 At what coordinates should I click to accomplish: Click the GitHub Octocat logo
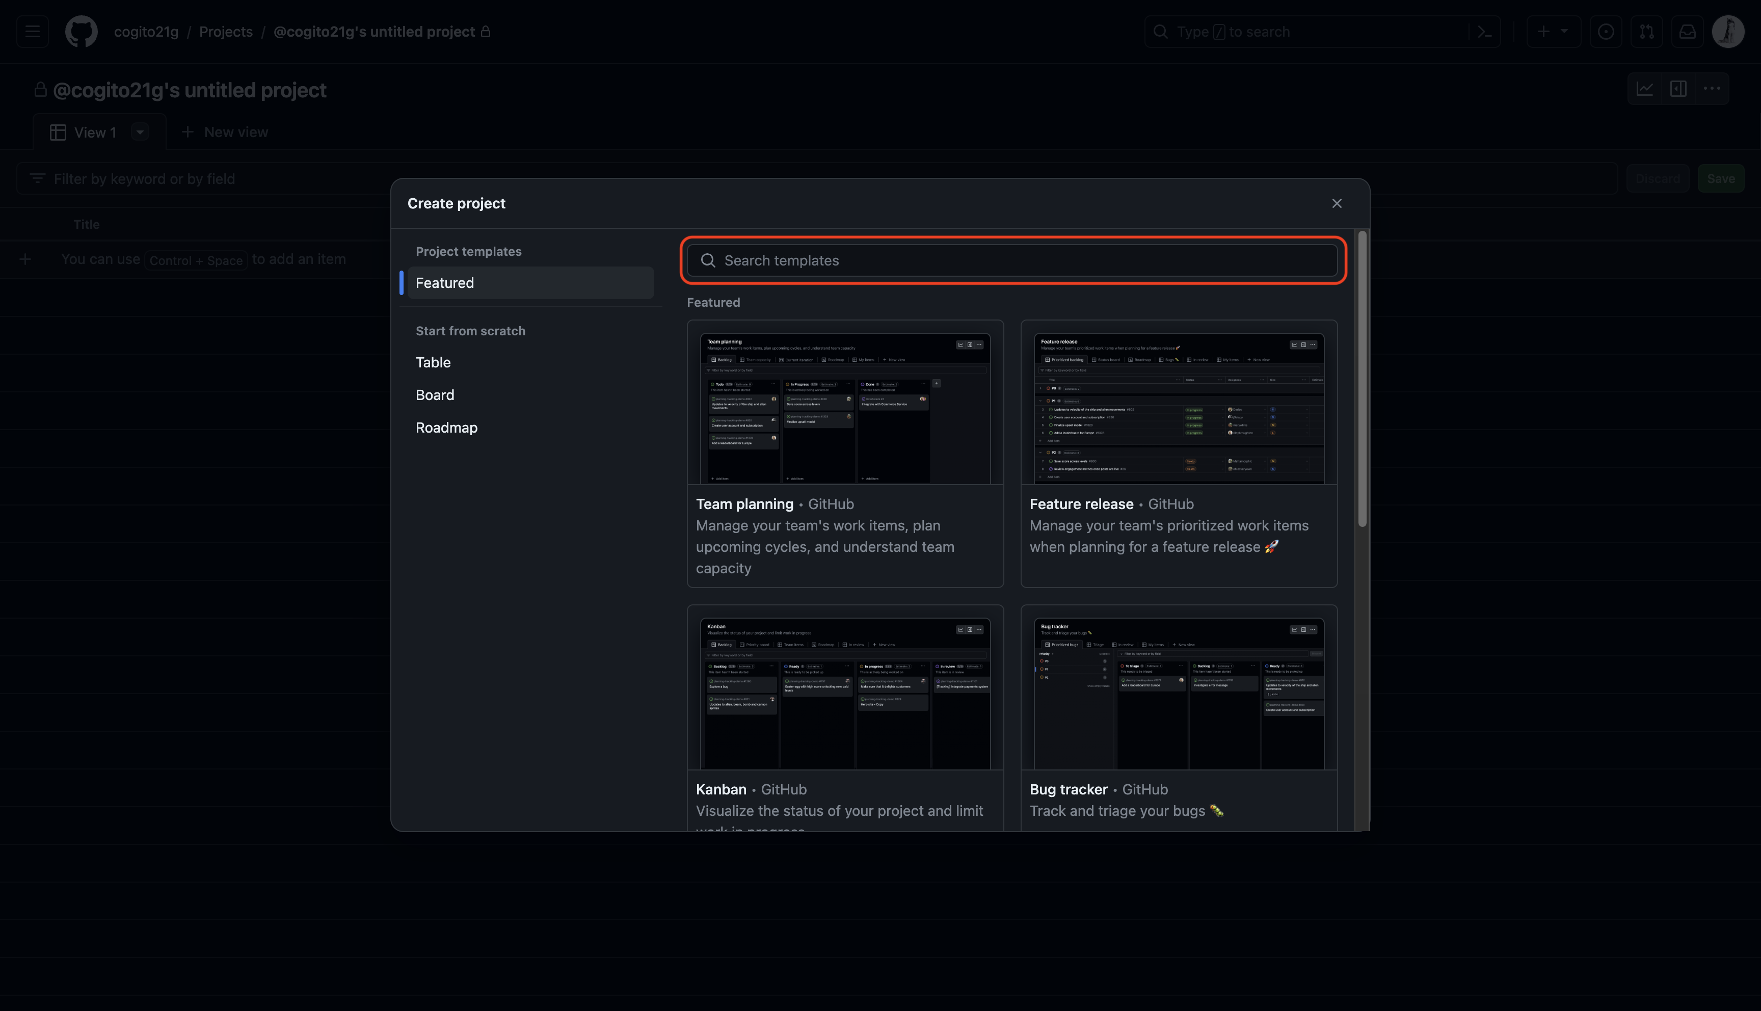tap(81, 32)
